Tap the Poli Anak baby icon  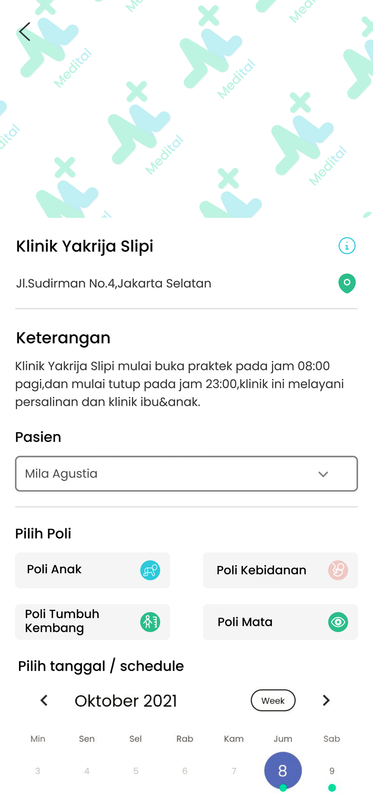click(150, 570)
